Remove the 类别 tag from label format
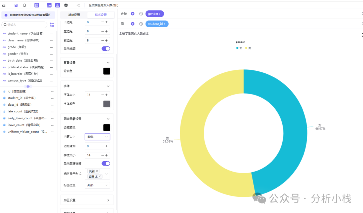Image resolution: width=363 pixels, height=213 pixels. click(97, 171)
